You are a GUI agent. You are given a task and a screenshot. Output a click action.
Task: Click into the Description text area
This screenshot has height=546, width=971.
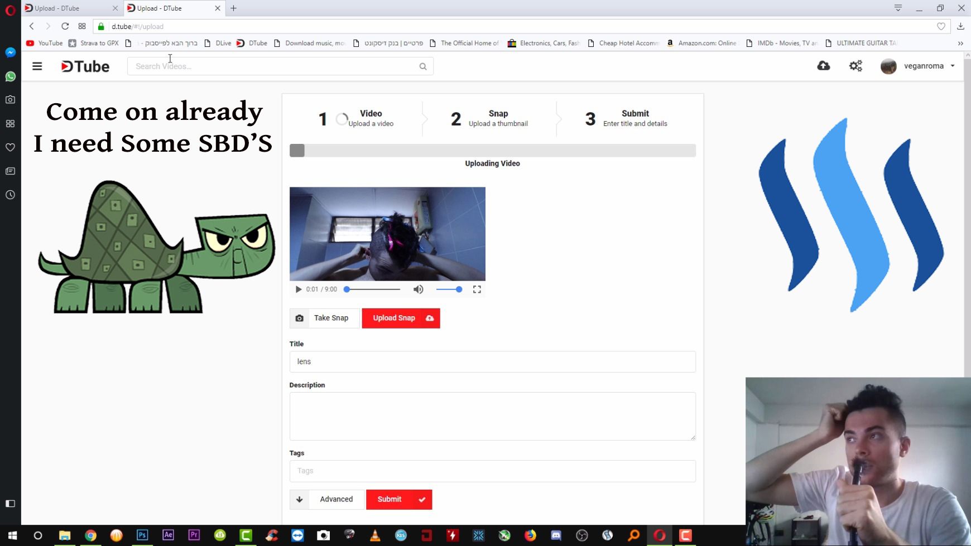pos(493,416)
